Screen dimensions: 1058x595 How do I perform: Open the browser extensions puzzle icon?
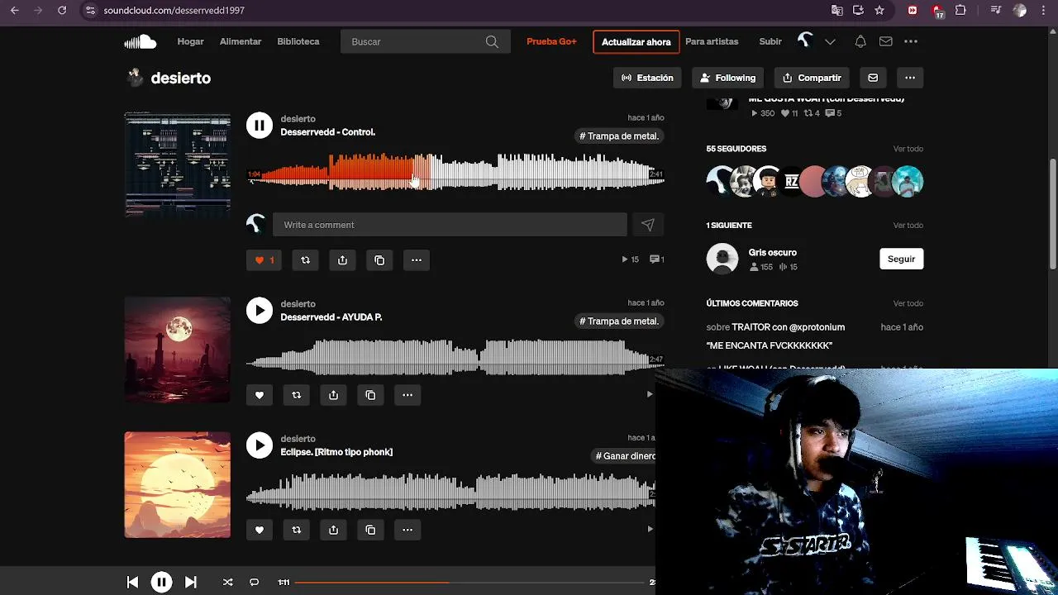pos(960,11)
